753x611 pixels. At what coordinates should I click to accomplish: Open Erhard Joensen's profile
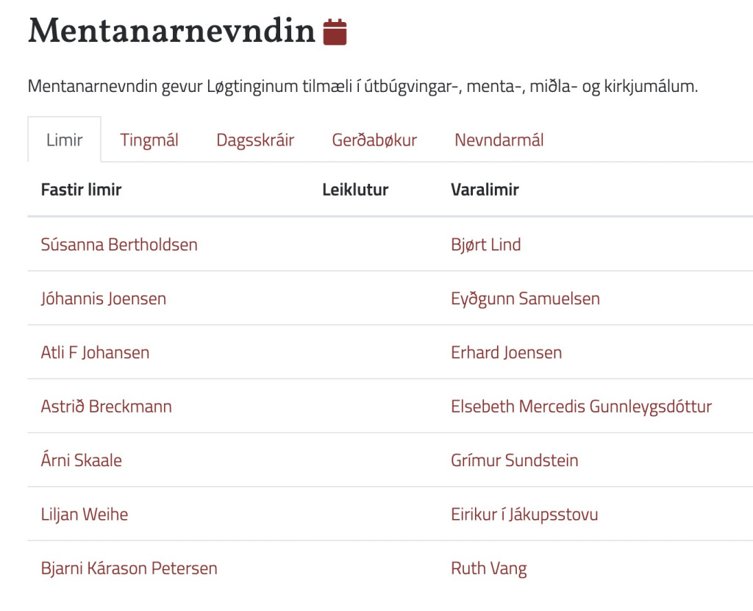[506, 353]
